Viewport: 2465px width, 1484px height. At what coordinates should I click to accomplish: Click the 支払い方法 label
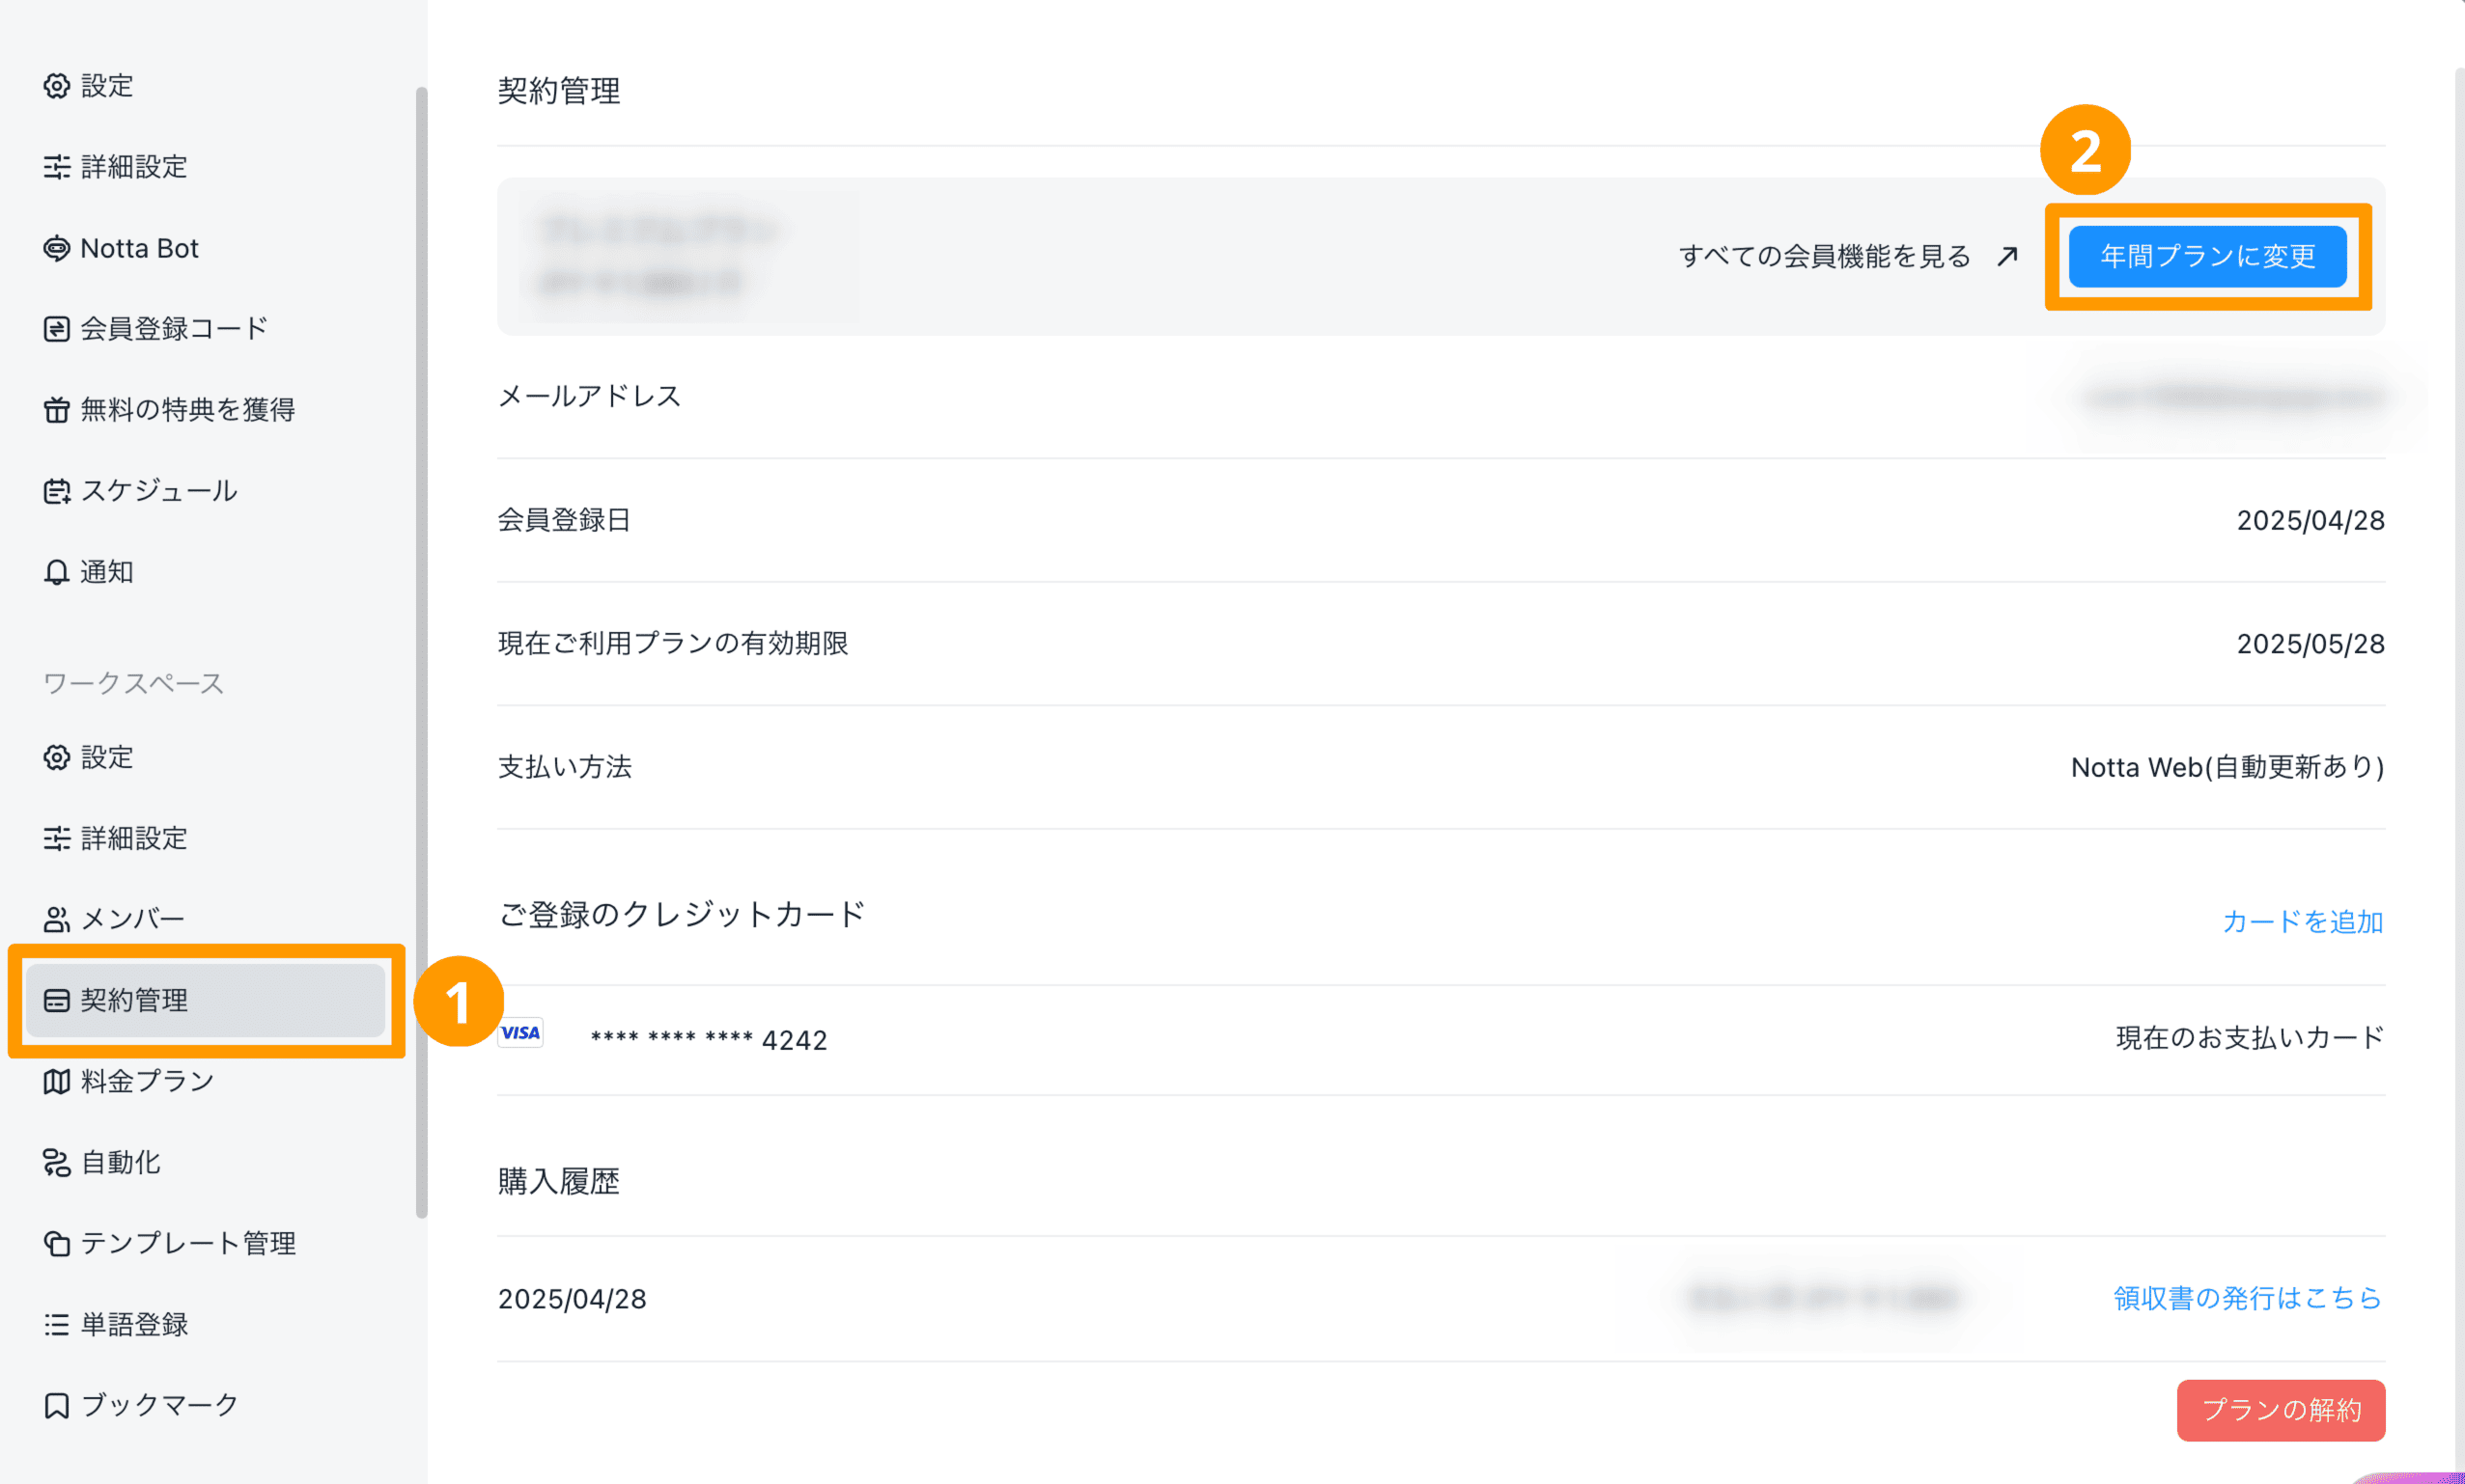coord(564,767)
